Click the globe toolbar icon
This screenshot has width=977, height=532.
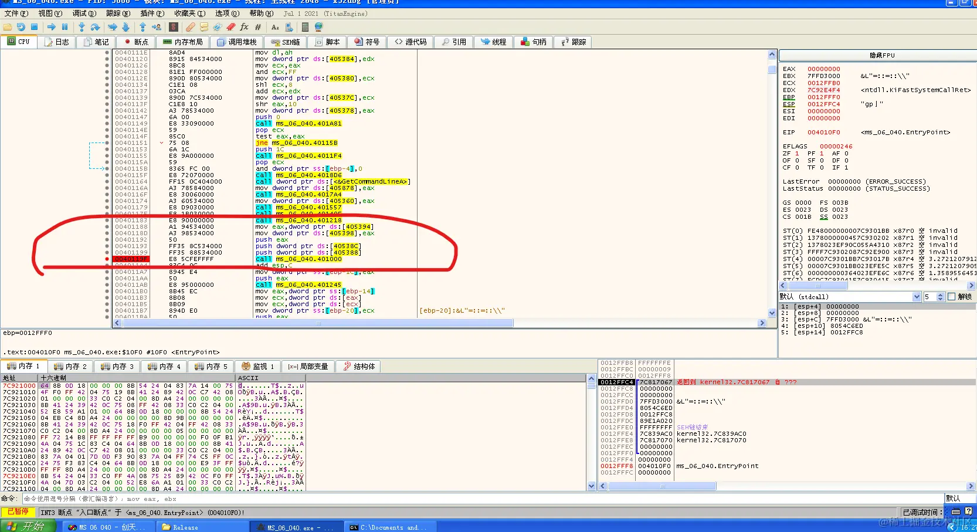(x=318, y=27)
